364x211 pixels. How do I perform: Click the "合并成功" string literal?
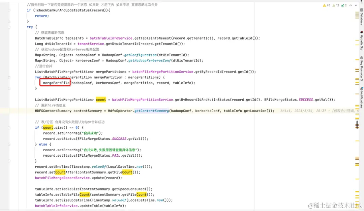(92, 133)
